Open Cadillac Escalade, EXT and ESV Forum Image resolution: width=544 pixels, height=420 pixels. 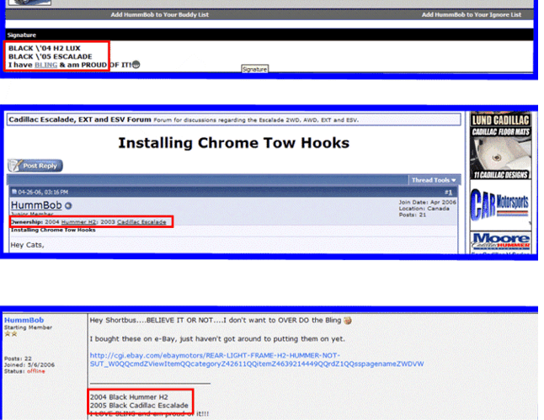point(80,120)
